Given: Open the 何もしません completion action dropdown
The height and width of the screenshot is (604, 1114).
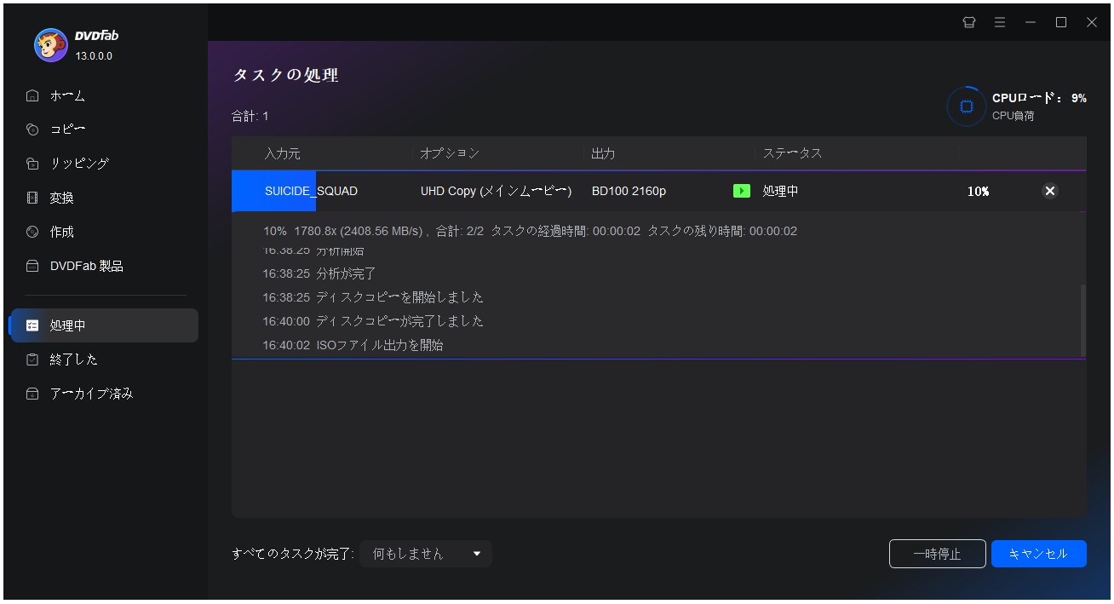Looking at the screenshot, I should pos(426,554).
